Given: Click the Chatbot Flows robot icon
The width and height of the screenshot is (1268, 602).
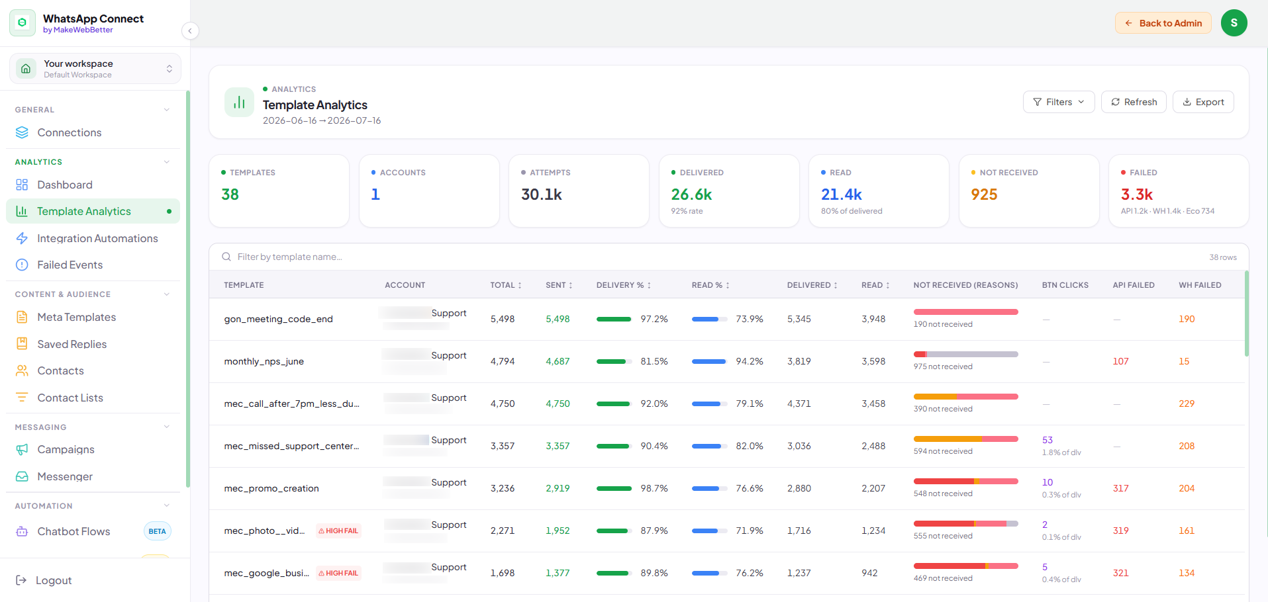Looking at the screenshot, I should point(22,531).
